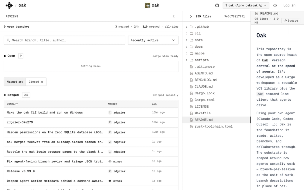
Task: Click the docs folder icon
Action: click(x=191, y=47)
